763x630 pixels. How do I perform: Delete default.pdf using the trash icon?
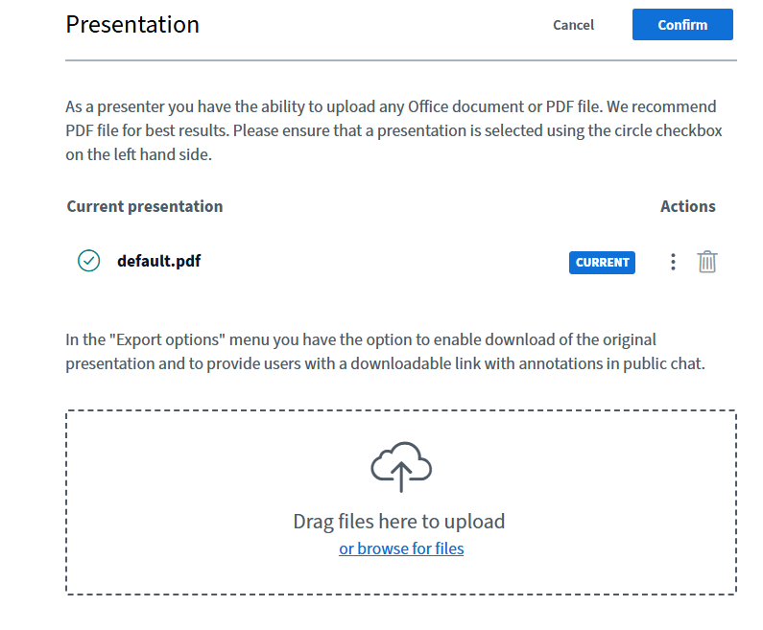tap(707, 262)
